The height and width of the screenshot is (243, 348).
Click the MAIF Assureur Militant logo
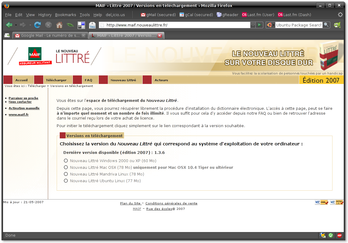pos(35,56)
